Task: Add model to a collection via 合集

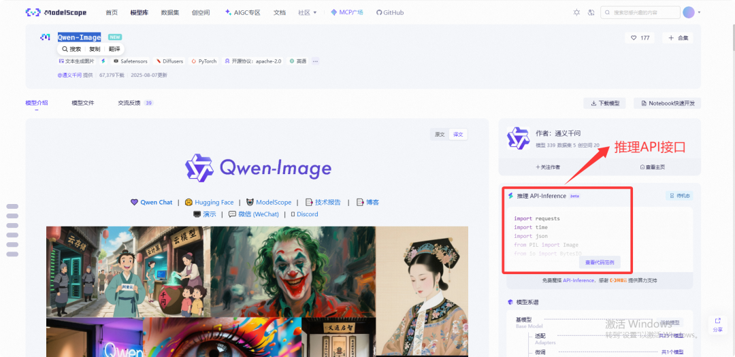Action: [678, 38]
